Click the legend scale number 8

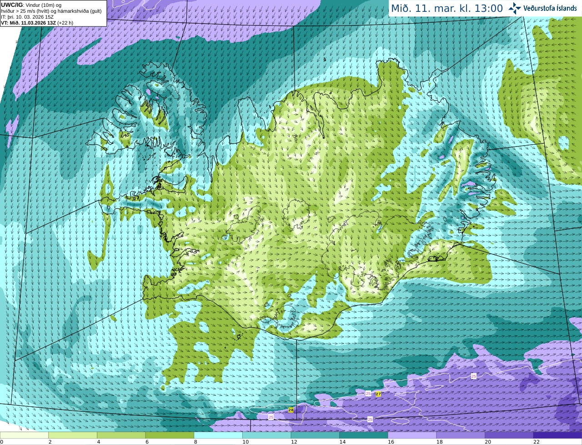point(196,442)
